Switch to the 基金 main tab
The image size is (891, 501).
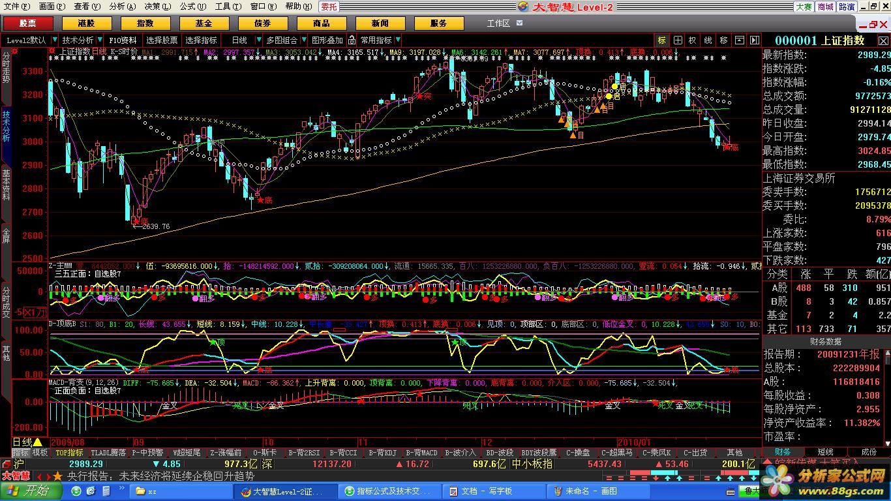(204, 23)
